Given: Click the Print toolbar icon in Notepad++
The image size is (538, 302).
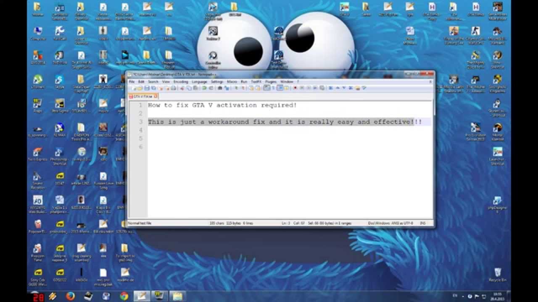Looking at the screenshot, I should 173,88.
